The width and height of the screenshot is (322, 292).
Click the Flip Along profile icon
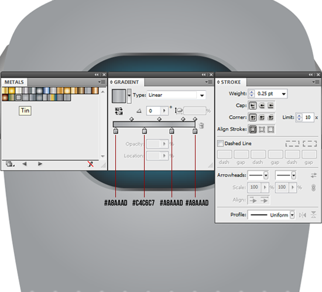coord(302,215)
